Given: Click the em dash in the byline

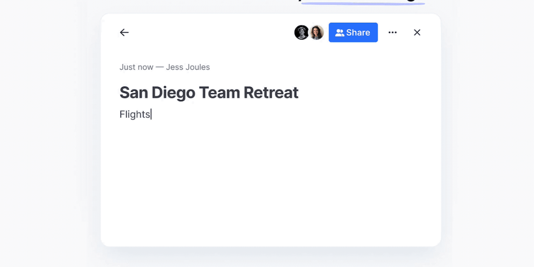Looking at the screenshot, I should [160, 67].
